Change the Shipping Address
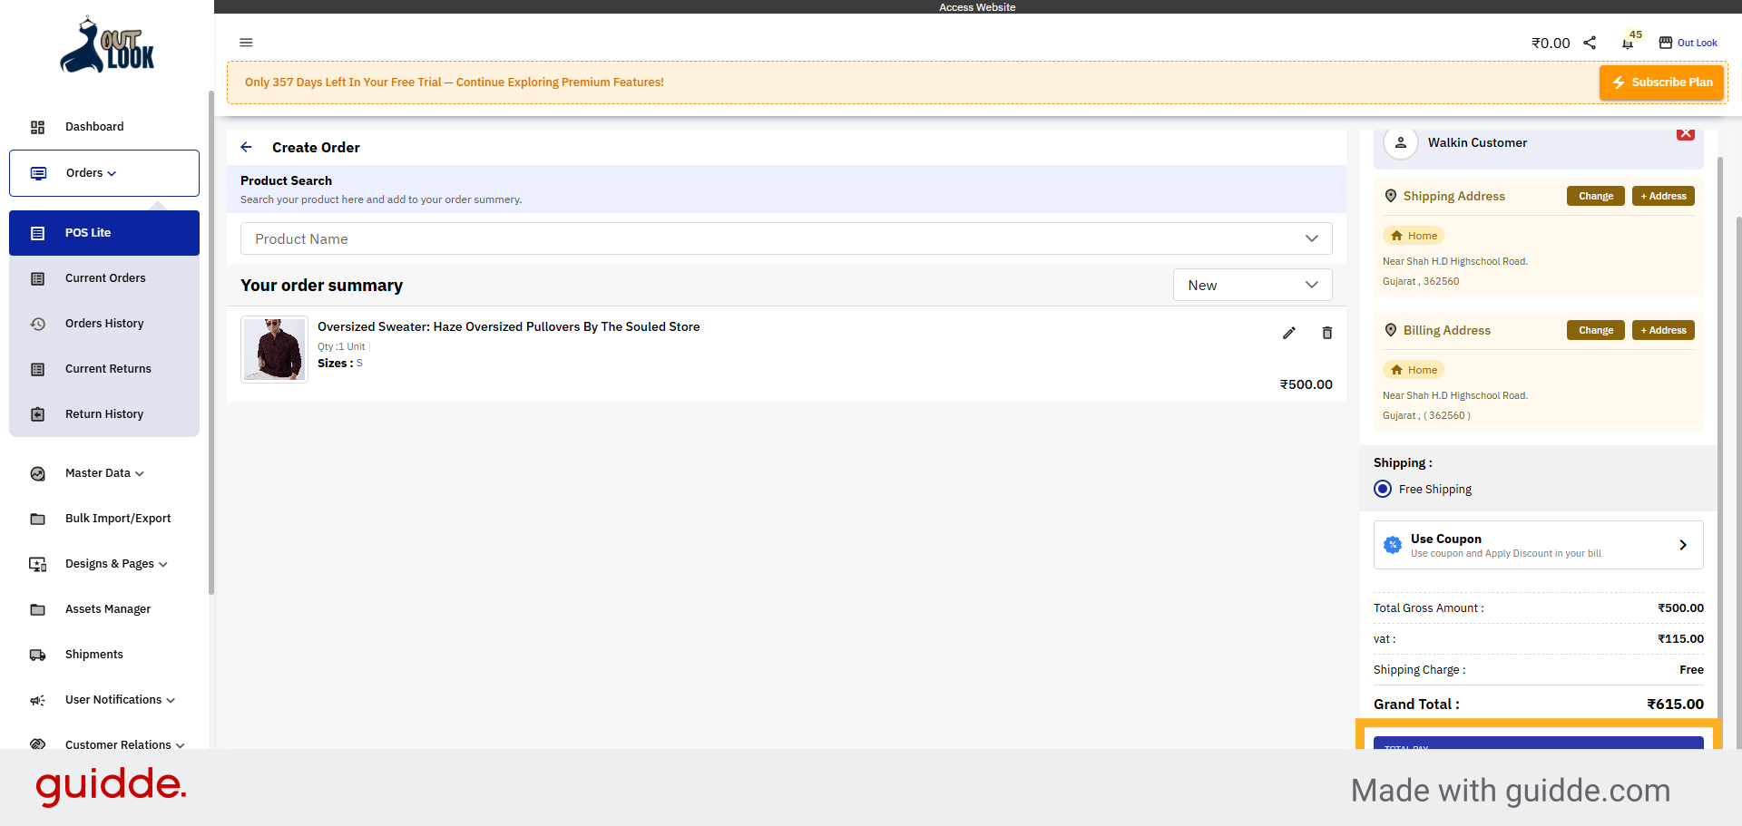 coord(1596,196)
